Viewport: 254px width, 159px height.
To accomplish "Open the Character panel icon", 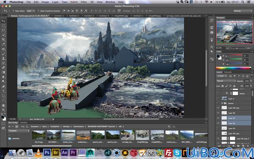I will [x=212, y=47].
